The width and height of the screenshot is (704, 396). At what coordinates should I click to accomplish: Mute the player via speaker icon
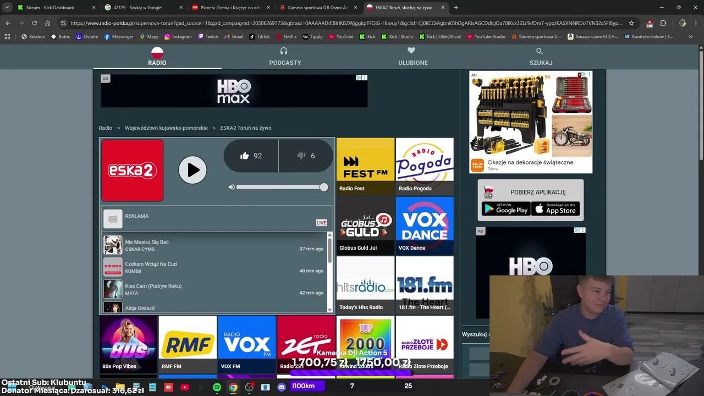(232, 187)
